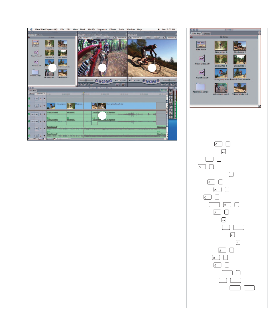
Task: Select the Pen tool at the palette bottom
Action: 170,117
